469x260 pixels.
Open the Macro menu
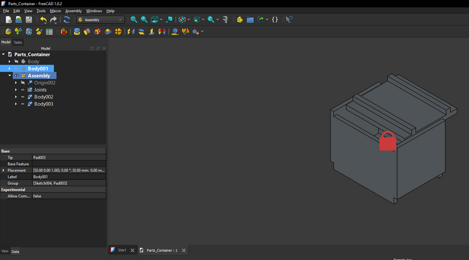point(56,11)
